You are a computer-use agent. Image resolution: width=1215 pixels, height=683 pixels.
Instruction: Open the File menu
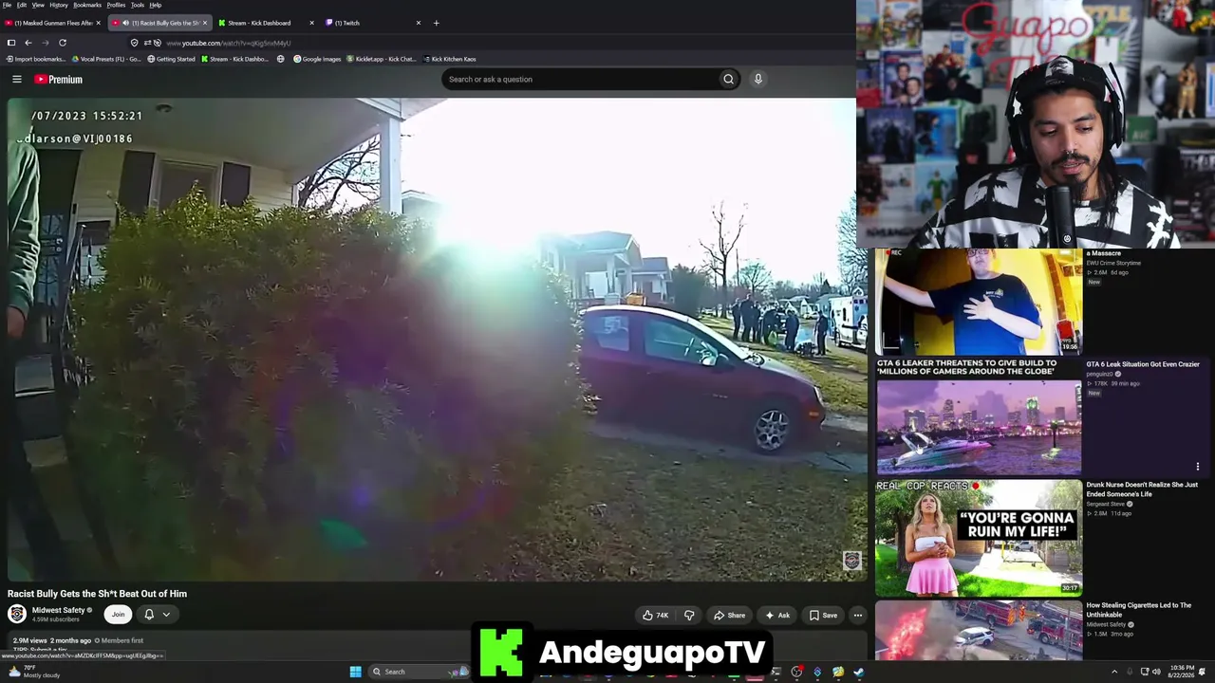[x=8, y=5]
